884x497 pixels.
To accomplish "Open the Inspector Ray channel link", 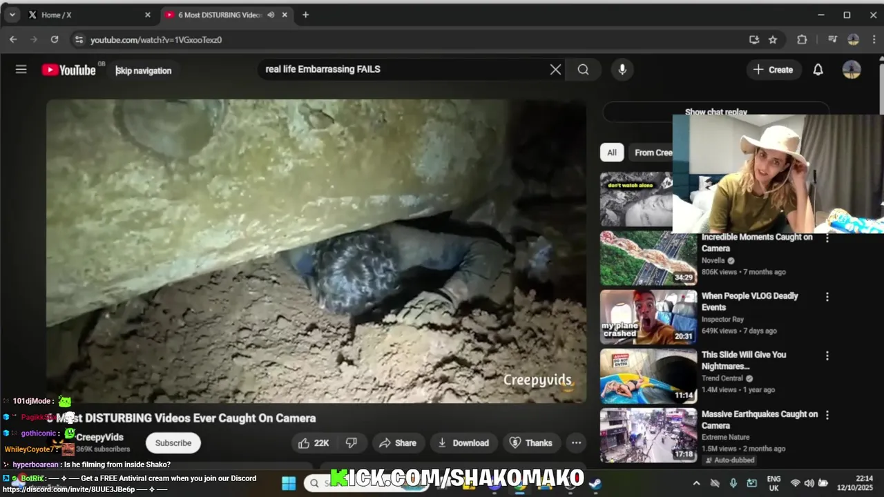I will (x=722, y=320).
